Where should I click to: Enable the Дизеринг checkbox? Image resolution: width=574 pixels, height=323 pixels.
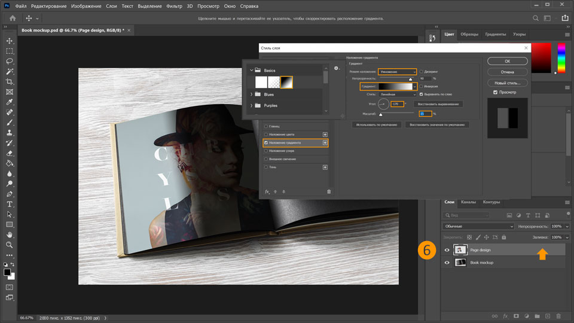pyautogui.click(x=422, y=71)
